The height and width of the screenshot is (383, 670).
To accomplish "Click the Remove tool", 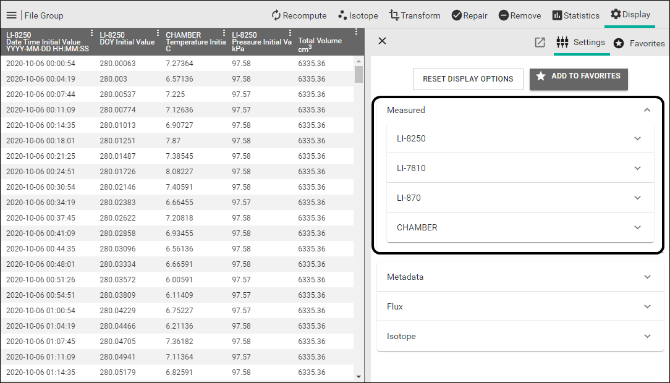I will 519,15.
